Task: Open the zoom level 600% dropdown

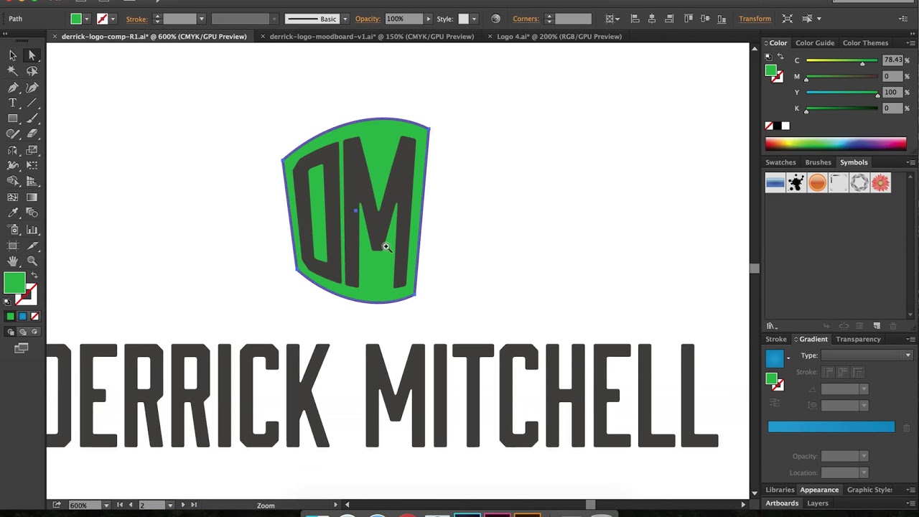Action: coord(106,505)
